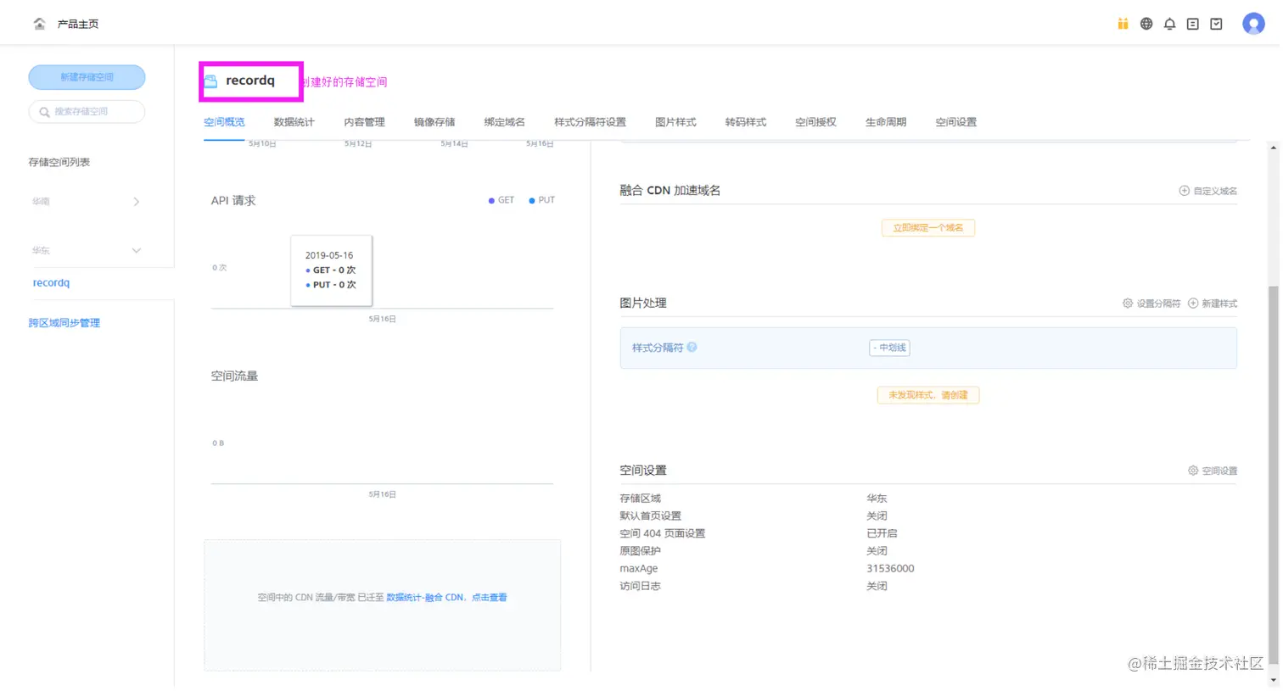1283x691 pixels.
Task: Click the document list icon in header
Action: [x=1192, y=24]
